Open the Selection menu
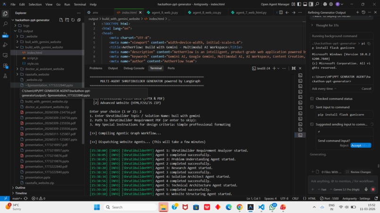 [x=35, y=4]
